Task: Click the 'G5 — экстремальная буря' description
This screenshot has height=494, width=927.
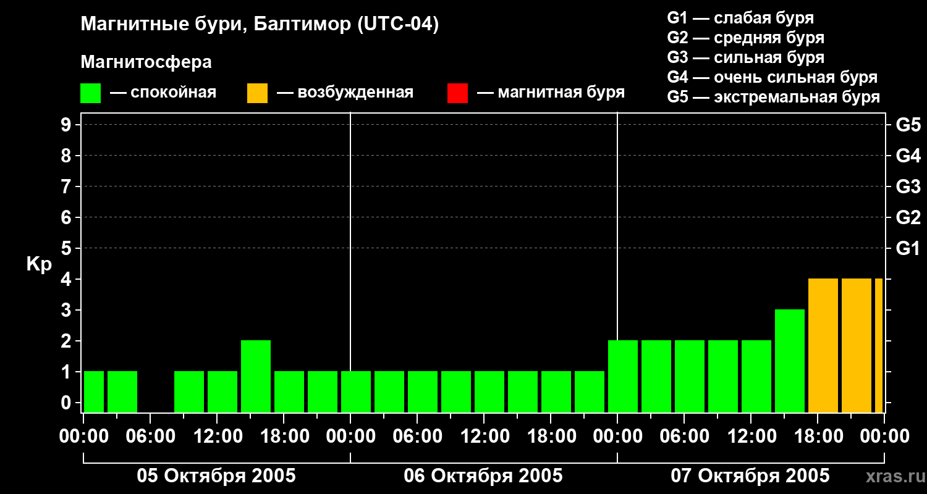Action: coord(773,97)
